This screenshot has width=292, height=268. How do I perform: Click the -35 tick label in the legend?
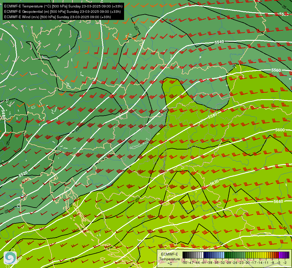(216, 263)
